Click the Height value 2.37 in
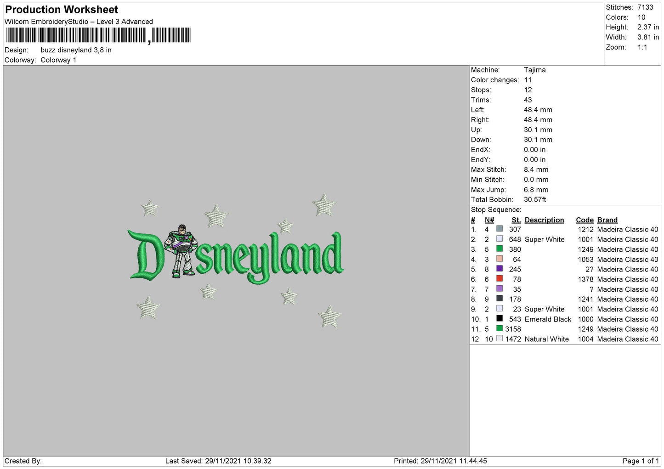 point(648,28)
